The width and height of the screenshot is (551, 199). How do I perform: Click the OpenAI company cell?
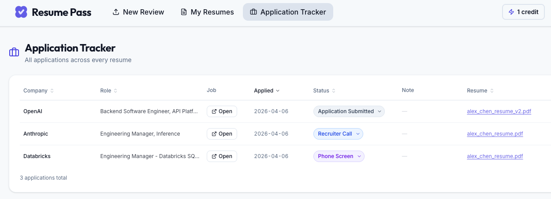33,111
